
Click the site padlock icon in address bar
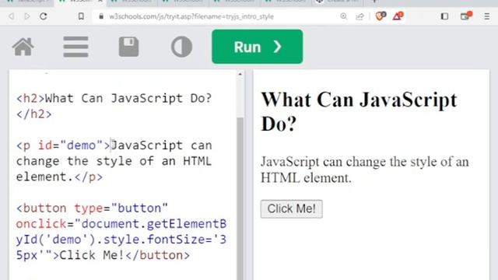click(101, 16)
